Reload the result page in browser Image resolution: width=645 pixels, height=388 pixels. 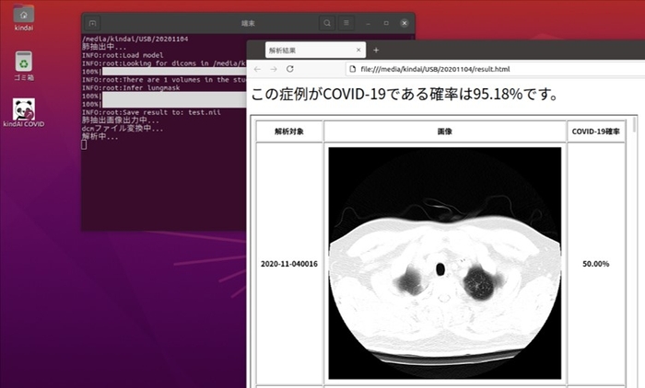click(289, 69)
